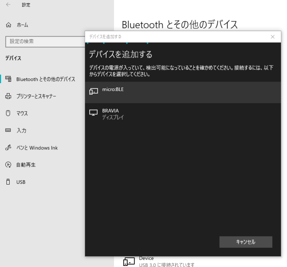Viewport: 287px width, 267px height.
Task: Open Bluetooth とその他のデバイス sidebar page
Action: [x=46, y=79]
